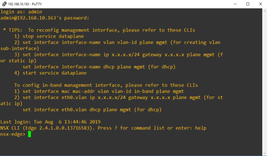Click the "set interface eth0.vlan dhcp" line

click(92, 110)
